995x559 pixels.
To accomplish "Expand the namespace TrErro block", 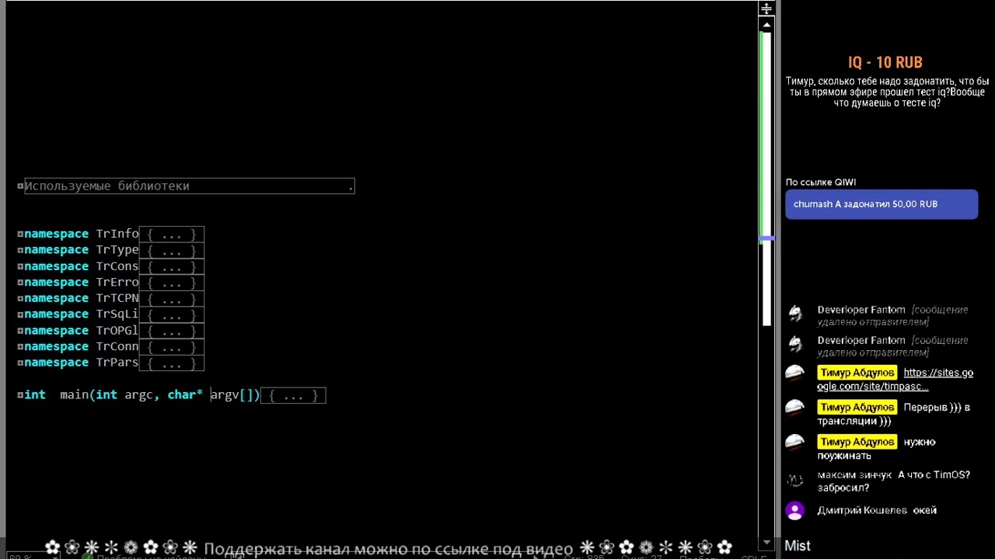I will [20, 283].
